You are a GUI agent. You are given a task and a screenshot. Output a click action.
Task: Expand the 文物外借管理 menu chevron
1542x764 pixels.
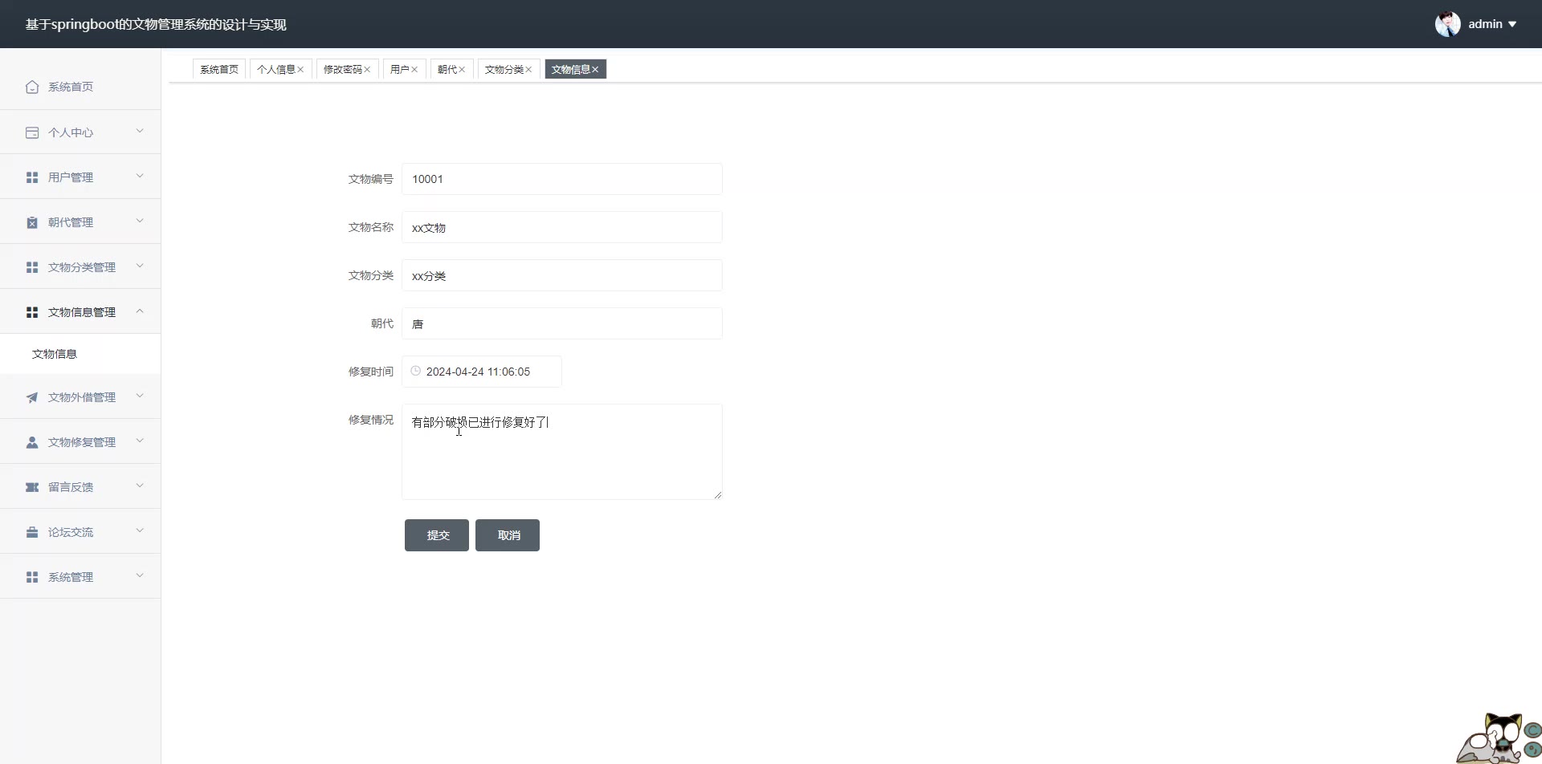140,396
